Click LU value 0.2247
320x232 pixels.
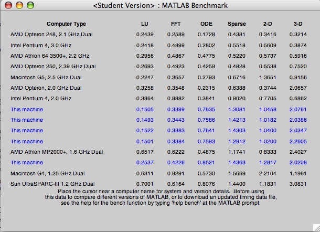click(145, 78)
